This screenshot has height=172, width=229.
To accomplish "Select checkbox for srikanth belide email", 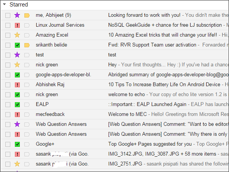I will [x=8, y=45].
